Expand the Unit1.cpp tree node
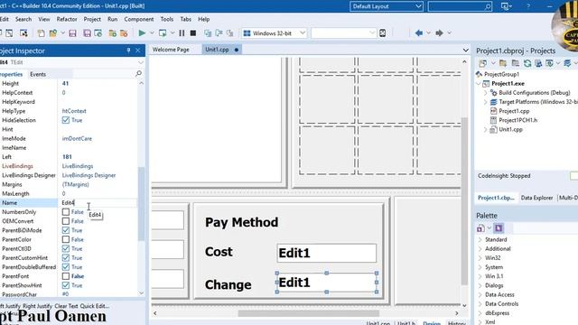The image size is (578, 325). [x=486, y=130]
